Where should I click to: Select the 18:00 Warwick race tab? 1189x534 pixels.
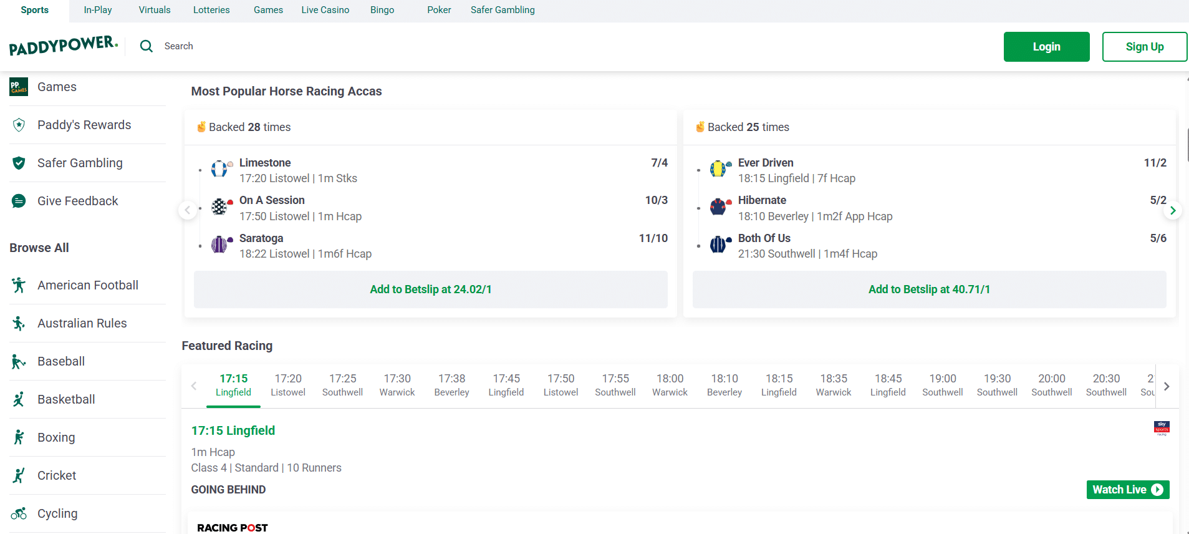(x=670, y=386)
